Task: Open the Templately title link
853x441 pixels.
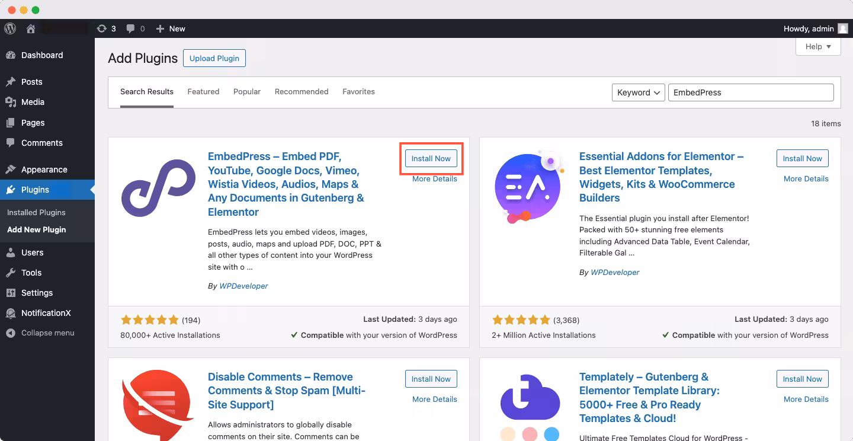Action: click(650, 398)
